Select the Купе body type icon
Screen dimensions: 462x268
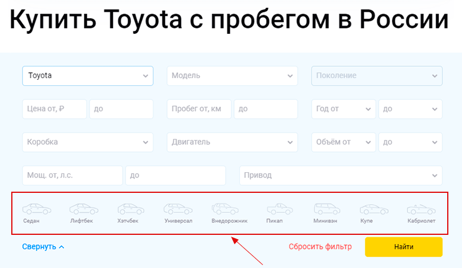(x=374, y=209)
